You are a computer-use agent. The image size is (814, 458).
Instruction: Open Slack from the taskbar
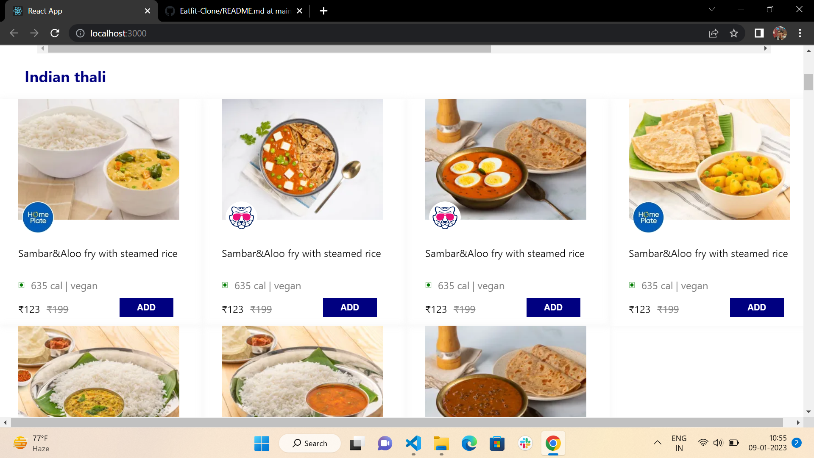pos(525,443)
